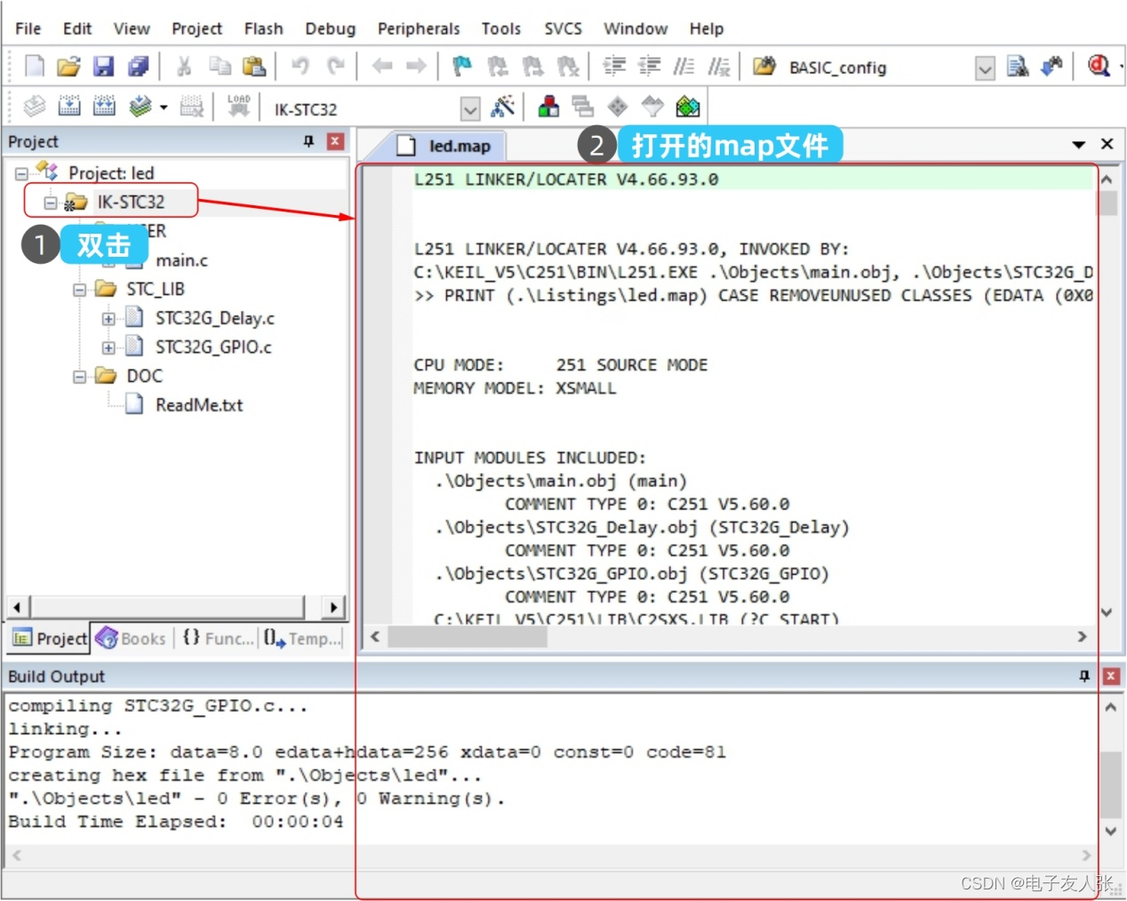The height and width of the screenshot is (901, 1127).
Task: Open the IK-STC32 target dropdown
Action: click(x=470, y=109)
